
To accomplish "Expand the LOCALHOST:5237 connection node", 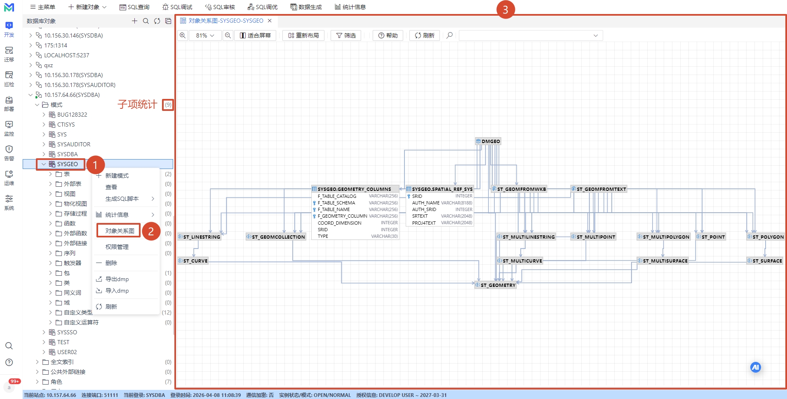I will point(31,55).
